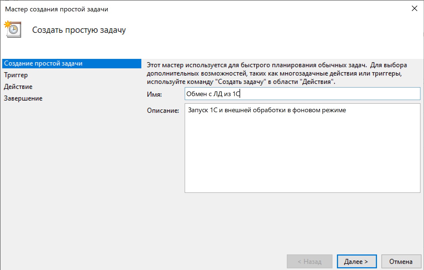Select the 'Создание простой задачи' step
424x270 pixels.
(x=43, y=64)
